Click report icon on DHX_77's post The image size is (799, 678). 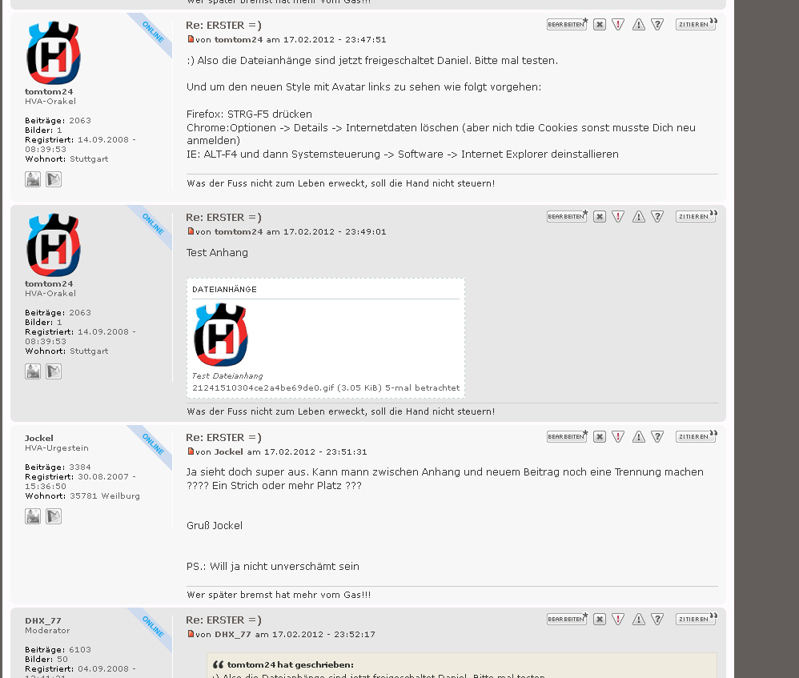[618, 619]
